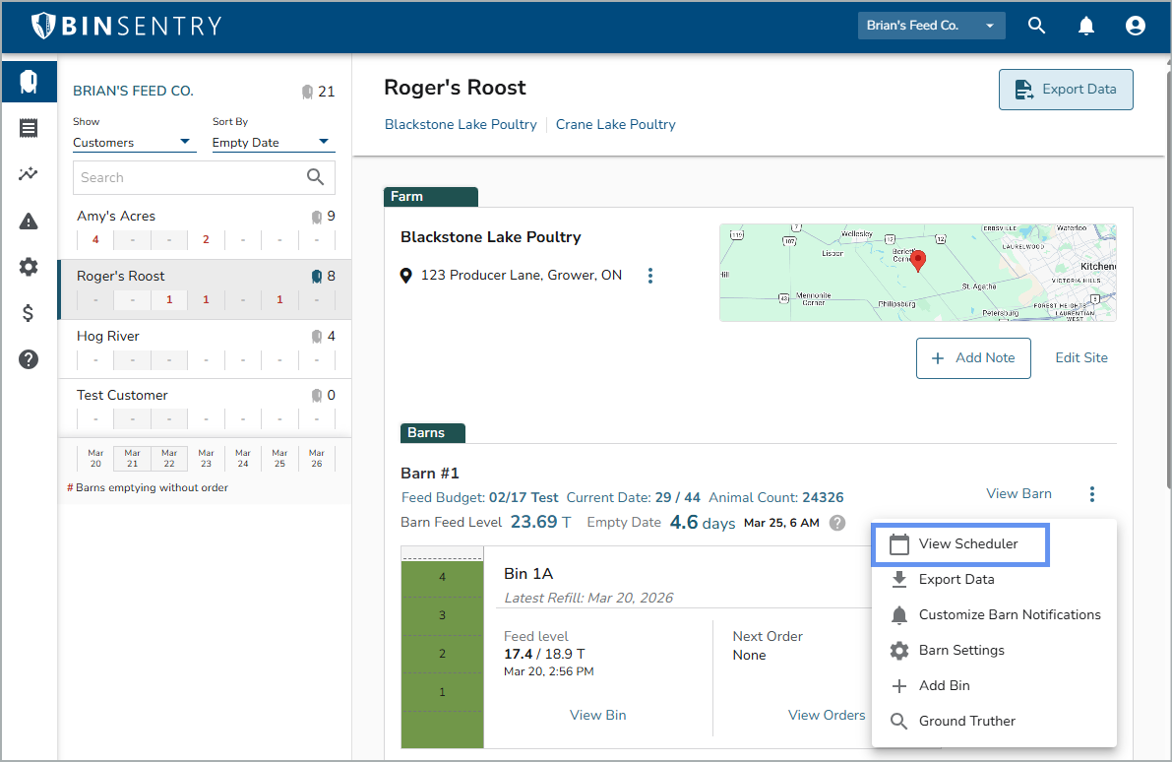Open the orders list icon in sidebar

[x=29, y=128]
